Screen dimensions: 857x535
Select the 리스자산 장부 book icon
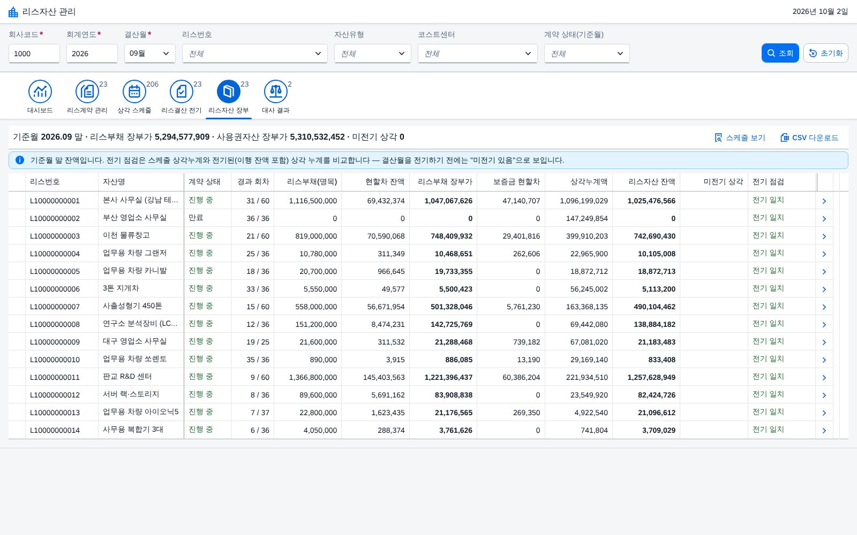pos(229,91)
